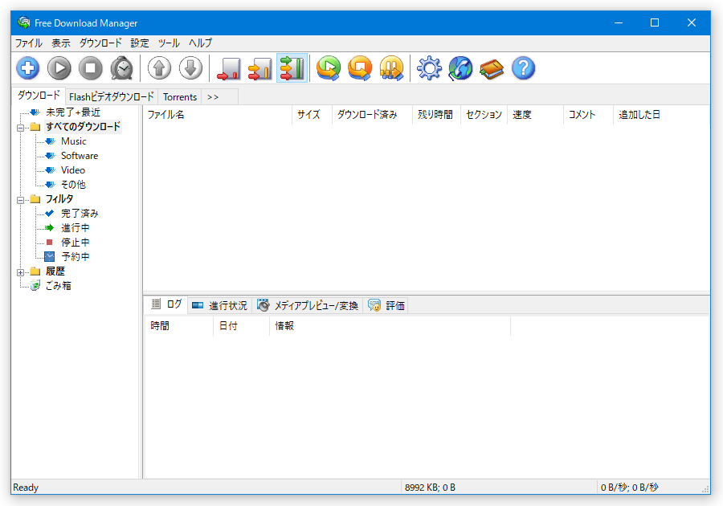Image resolution: width=723 pixels, height=506 pixels.
Task: Select the Music category
Action: pyautogui.click(x=73, y=141)
